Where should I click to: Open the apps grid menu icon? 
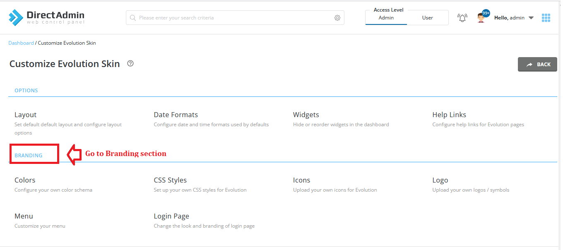pyautogui.click(x=546, y=18)
